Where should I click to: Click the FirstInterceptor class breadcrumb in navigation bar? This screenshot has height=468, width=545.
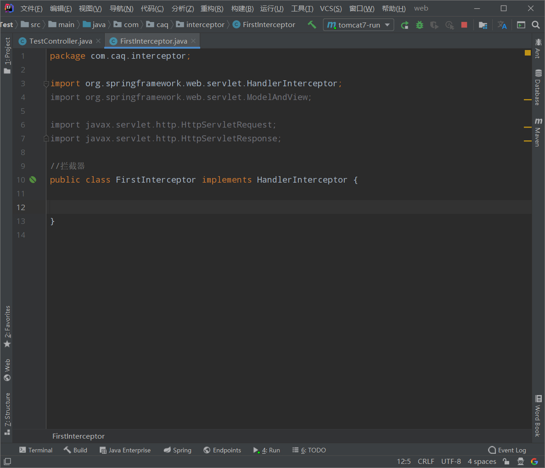[x=264, y=25]
